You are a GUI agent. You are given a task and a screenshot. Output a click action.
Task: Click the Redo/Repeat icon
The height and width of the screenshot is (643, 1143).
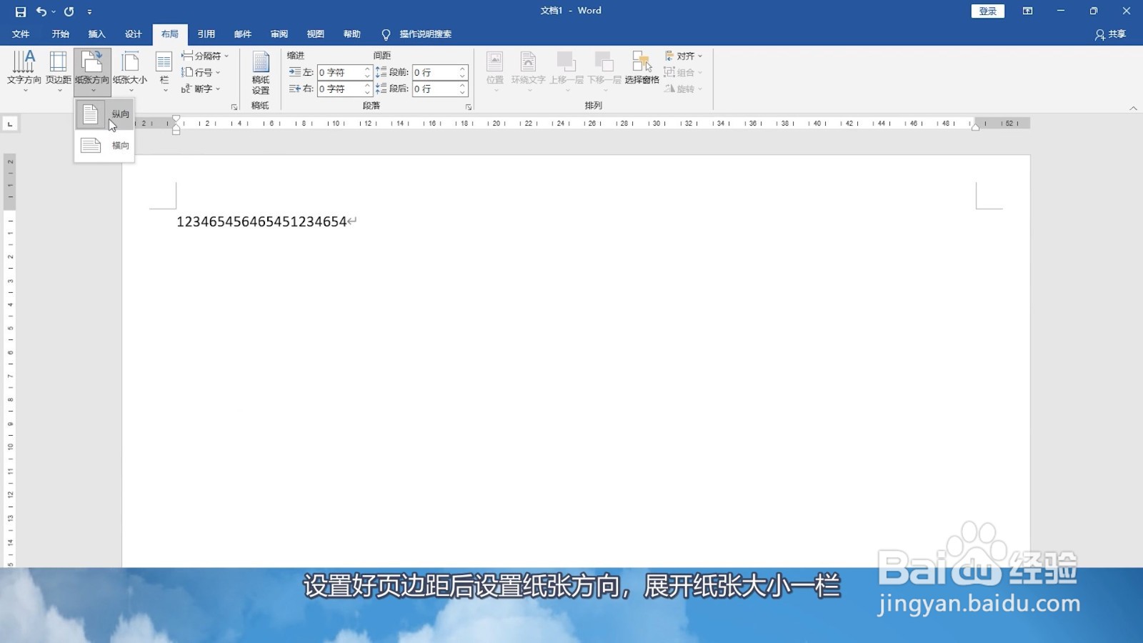69,11
